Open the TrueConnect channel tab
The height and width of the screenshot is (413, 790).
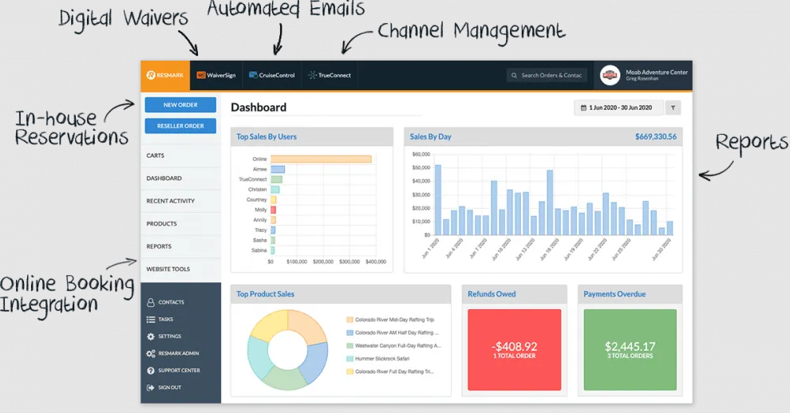click(329, 75)
